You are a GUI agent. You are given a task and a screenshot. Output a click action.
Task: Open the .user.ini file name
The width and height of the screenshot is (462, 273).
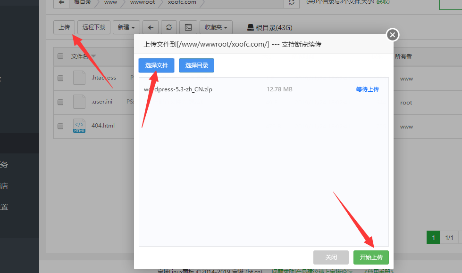coord(102,102)
